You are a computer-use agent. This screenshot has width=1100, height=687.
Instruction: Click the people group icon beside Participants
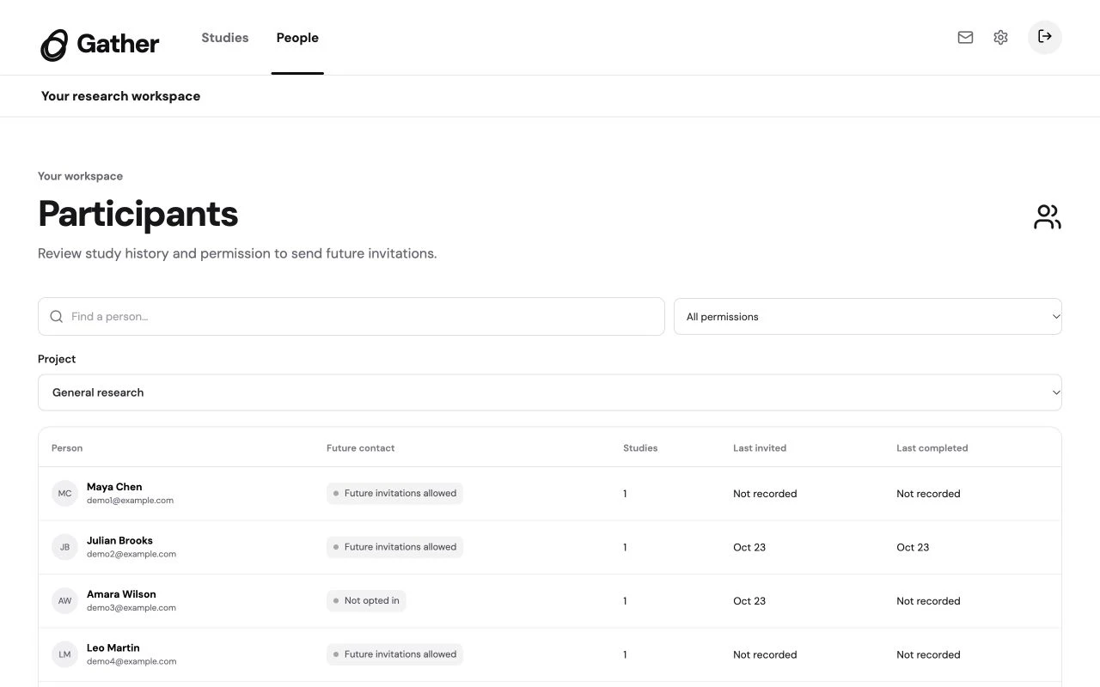[1047, 216]
